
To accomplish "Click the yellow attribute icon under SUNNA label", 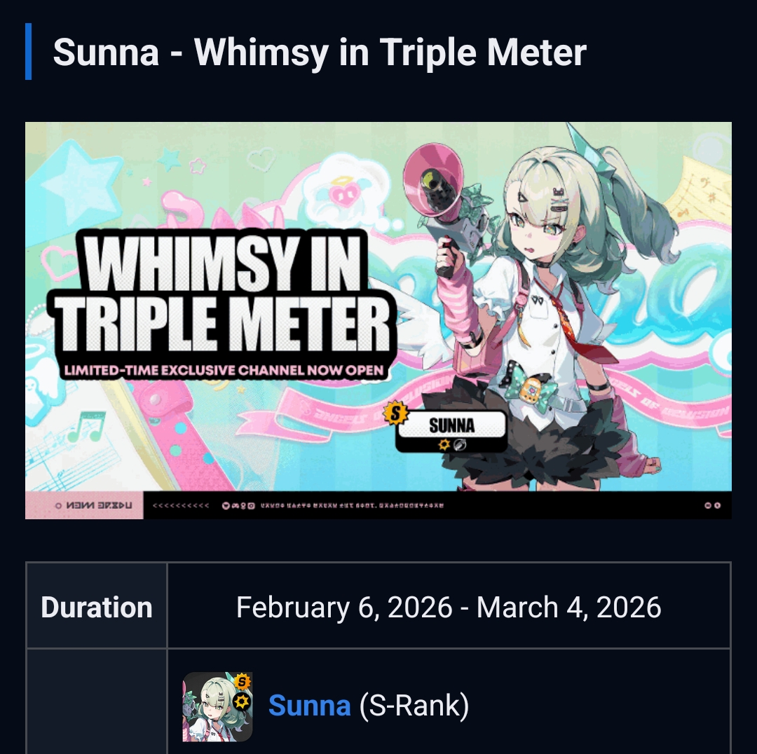I will pos(444,444).
